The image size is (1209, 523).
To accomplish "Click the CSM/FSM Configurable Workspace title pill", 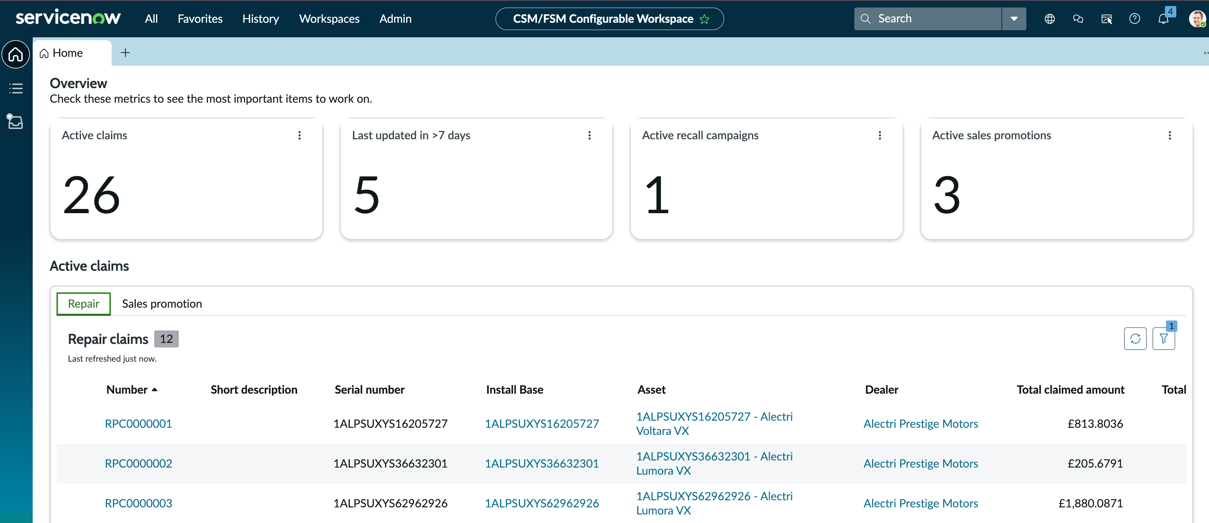I will tap(609, 19).
